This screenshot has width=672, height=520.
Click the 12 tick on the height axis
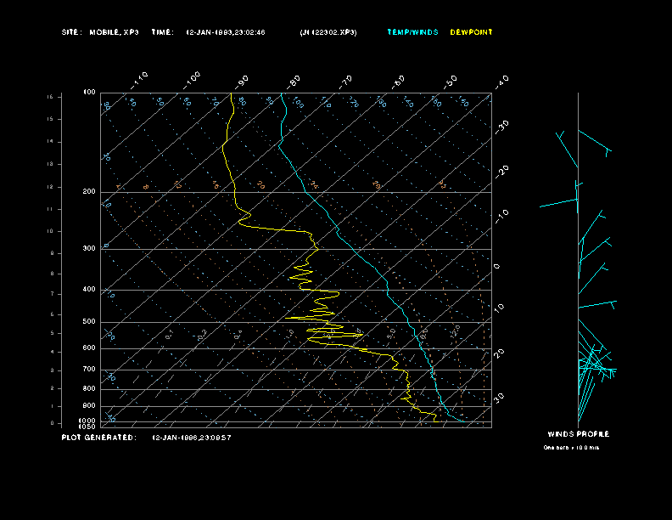click(50, 187)
